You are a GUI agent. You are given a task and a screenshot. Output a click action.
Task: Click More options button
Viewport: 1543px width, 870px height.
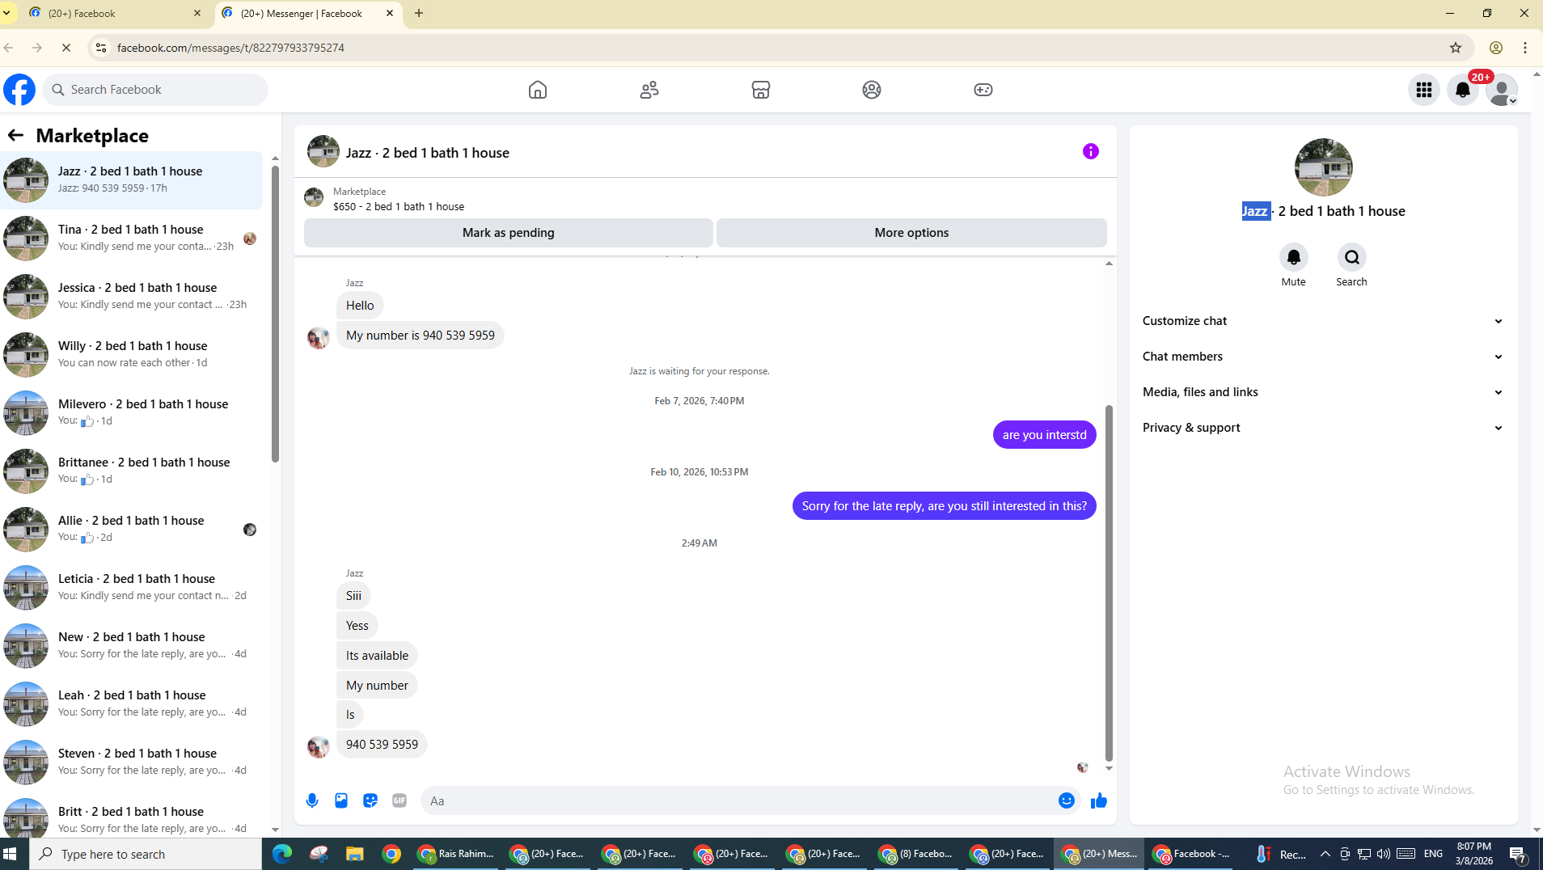(911, 232)
